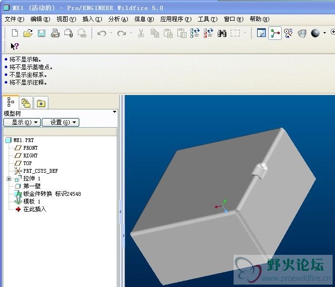Viewport: 335px width, 287px height.
Task: Select the RIGHT datum plane
Action: [26, 155]
